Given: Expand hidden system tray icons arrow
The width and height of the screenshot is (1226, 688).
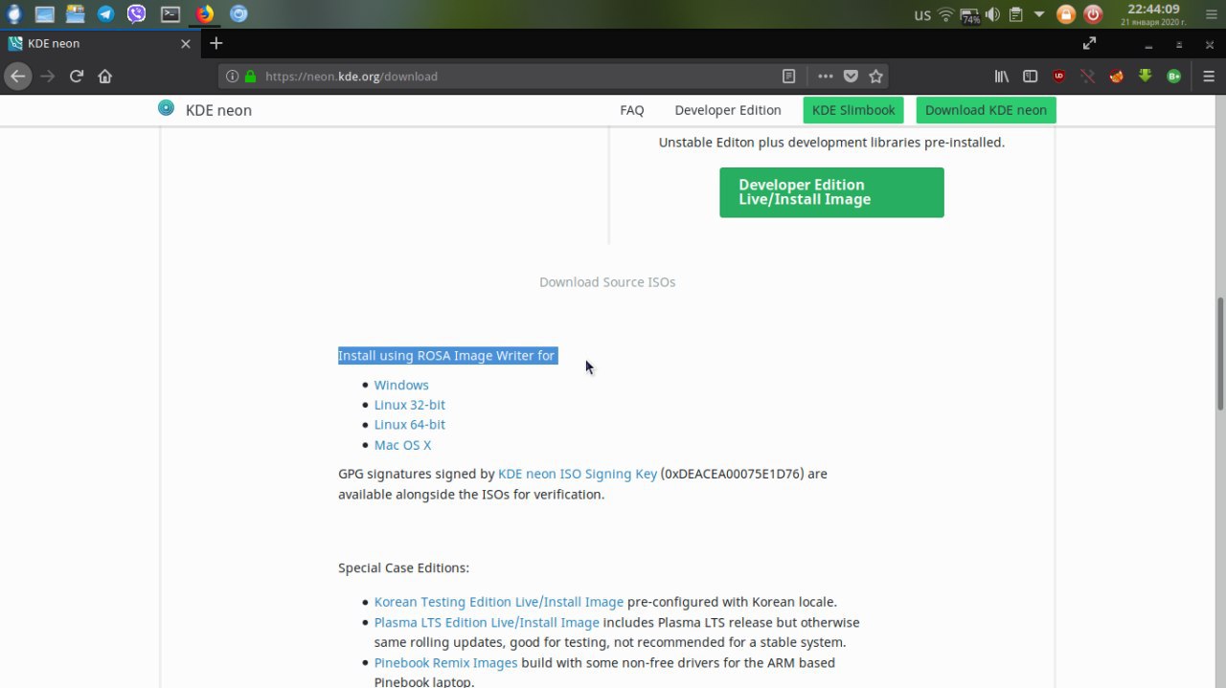Looking at the screenshot, I should tap(1039, 14).
